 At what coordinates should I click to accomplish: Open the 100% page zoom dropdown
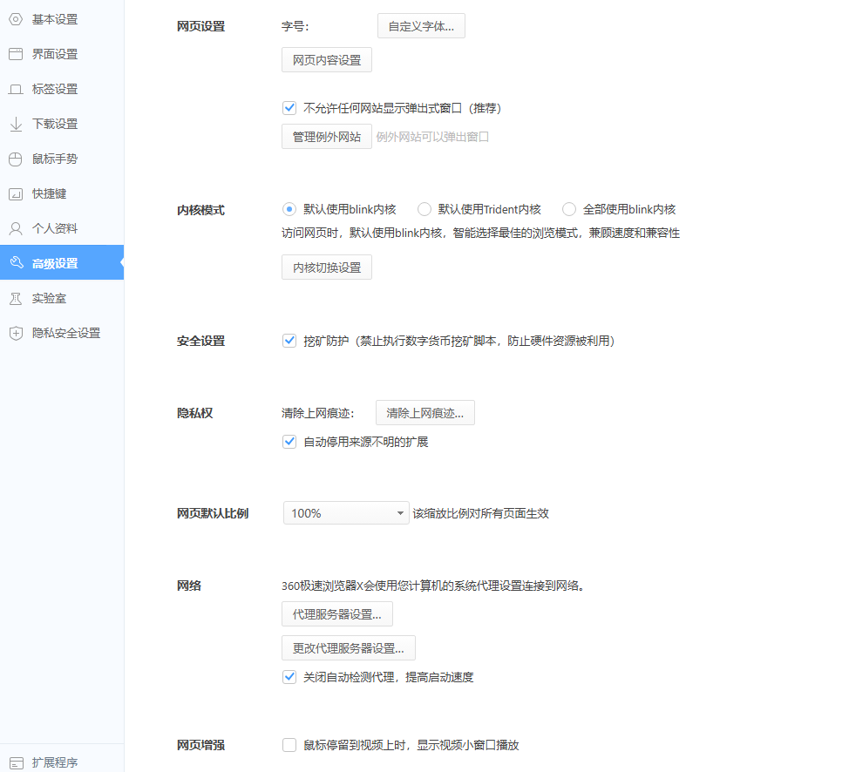346,512
